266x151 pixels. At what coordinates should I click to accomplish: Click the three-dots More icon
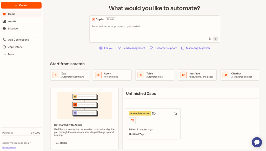4,54
